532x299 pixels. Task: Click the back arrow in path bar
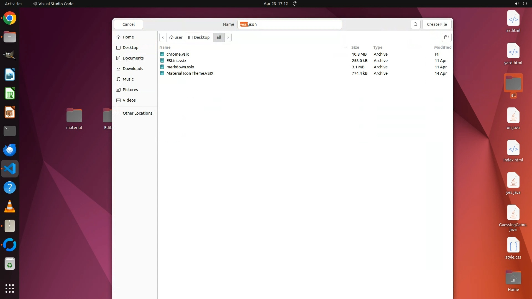(163, 37)
